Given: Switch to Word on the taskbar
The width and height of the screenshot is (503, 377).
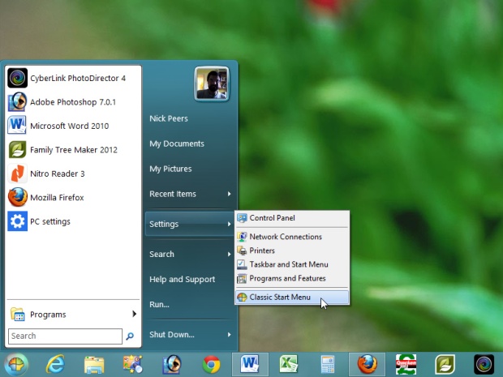Looking at the screenshot, I should coord(250,365).
